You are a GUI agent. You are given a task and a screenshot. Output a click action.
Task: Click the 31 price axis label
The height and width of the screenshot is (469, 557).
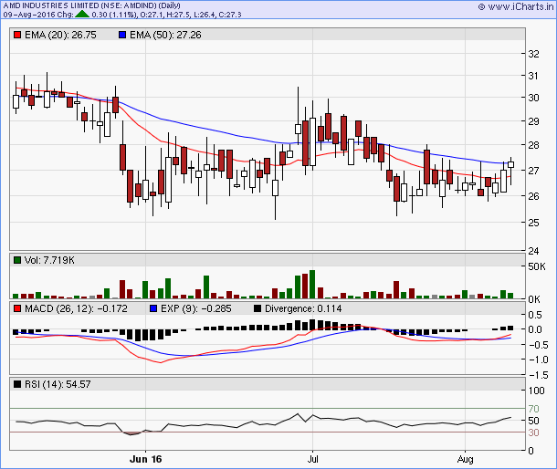point(533,76)
